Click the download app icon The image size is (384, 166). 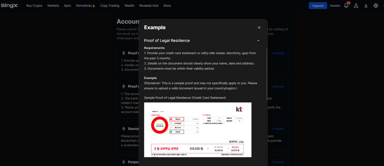(366, 6)
